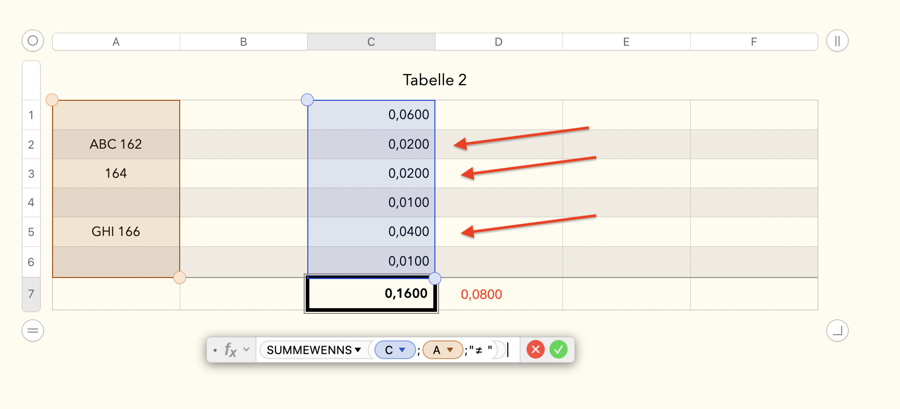Select the row 4 header
Screen dimensions: 900x409
tap(31, 202)
